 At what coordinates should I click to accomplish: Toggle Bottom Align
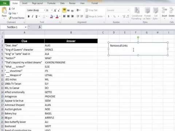(x=72, y=11)
